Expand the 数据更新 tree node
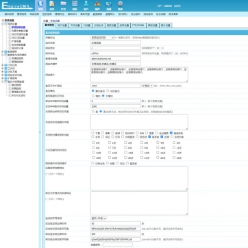The height and width of the screenshot is (248, 248). pos(3,51)
